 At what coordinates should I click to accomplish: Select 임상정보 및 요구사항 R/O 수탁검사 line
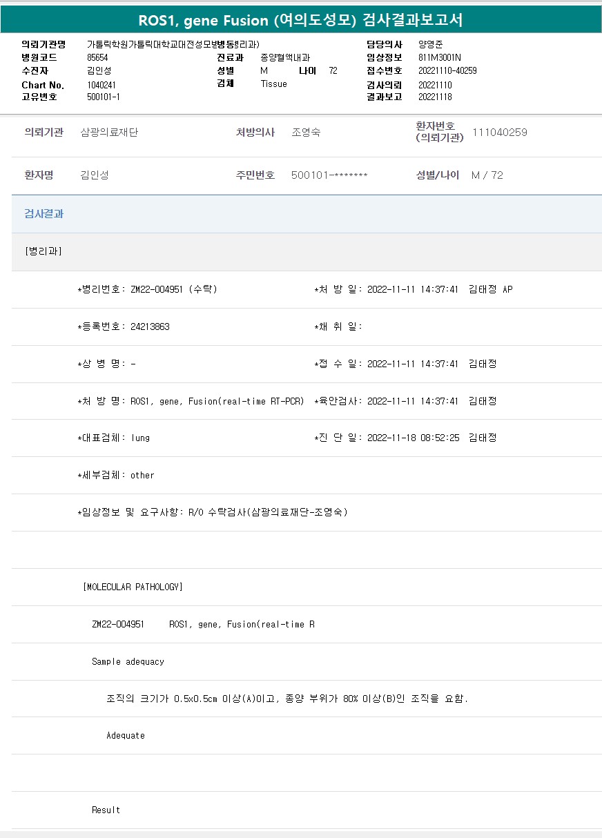point(213,512)
